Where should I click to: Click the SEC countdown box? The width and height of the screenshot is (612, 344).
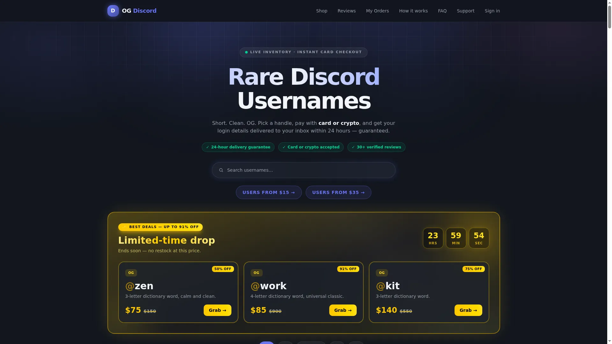point(479,238)
